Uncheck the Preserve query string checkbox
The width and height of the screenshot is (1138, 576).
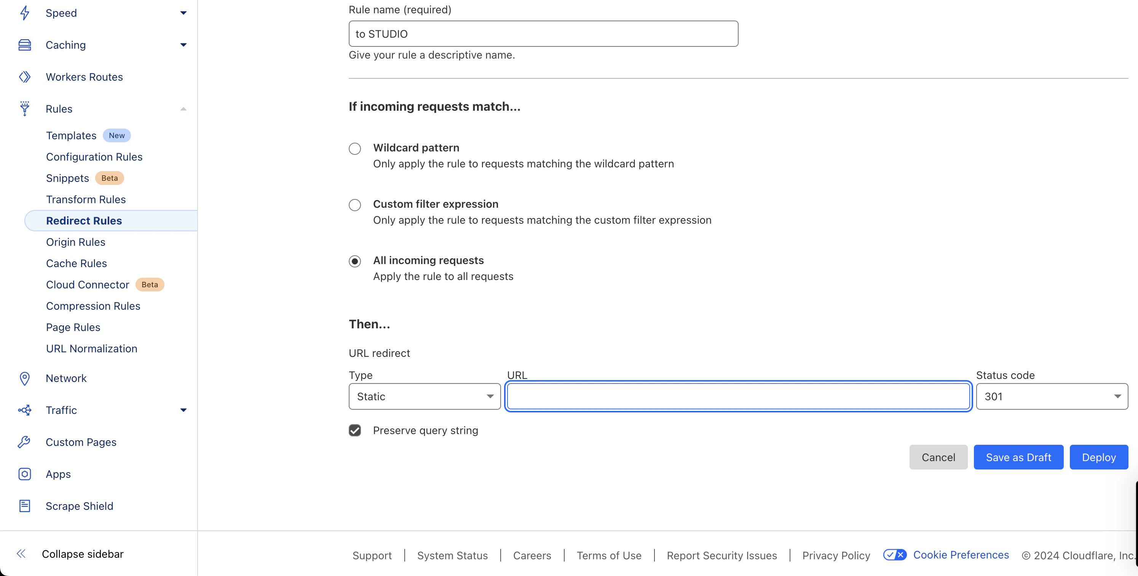pos(355,430)
